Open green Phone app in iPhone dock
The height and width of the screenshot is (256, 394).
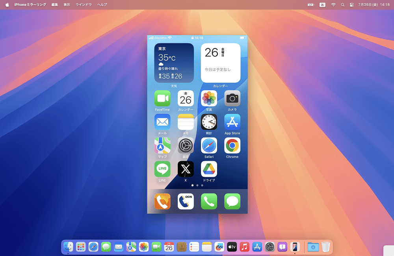(209, 202)
